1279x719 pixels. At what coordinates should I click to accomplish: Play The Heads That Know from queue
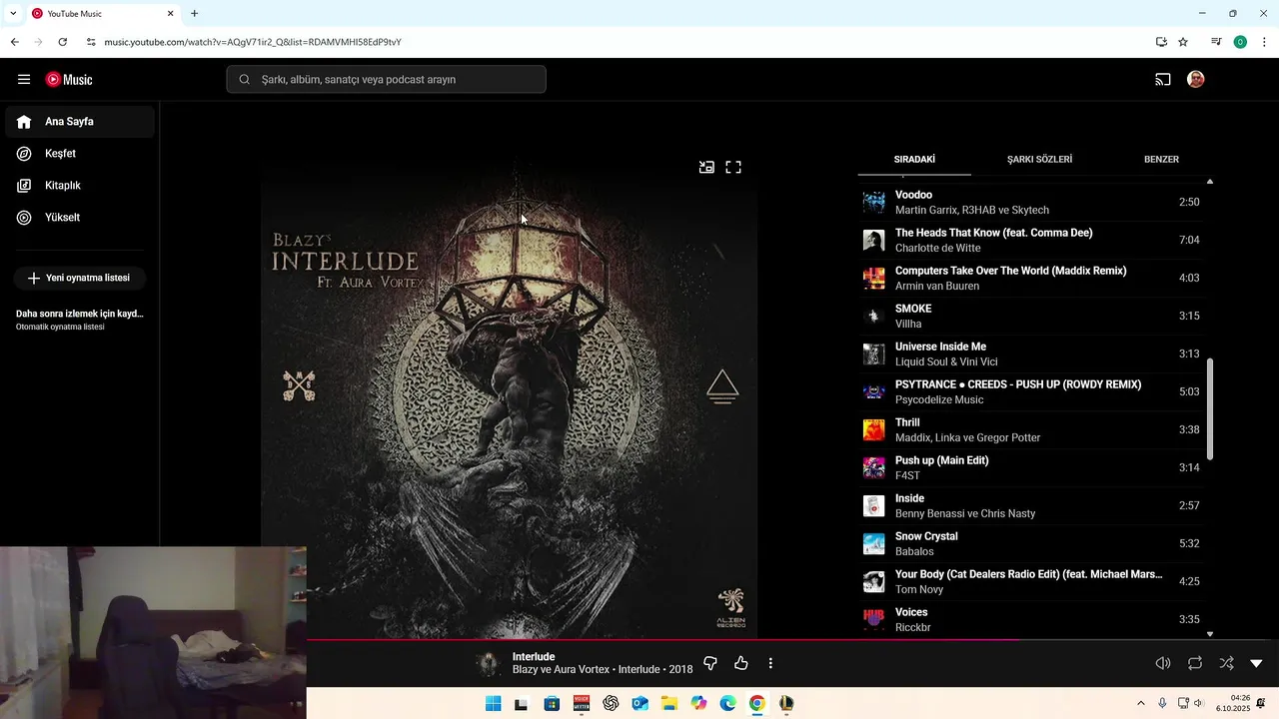pos(1031,241)
